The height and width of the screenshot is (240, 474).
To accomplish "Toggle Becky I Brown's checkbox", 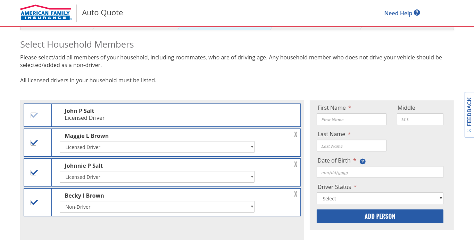I will pyautogui.click(x=34, y=202).
